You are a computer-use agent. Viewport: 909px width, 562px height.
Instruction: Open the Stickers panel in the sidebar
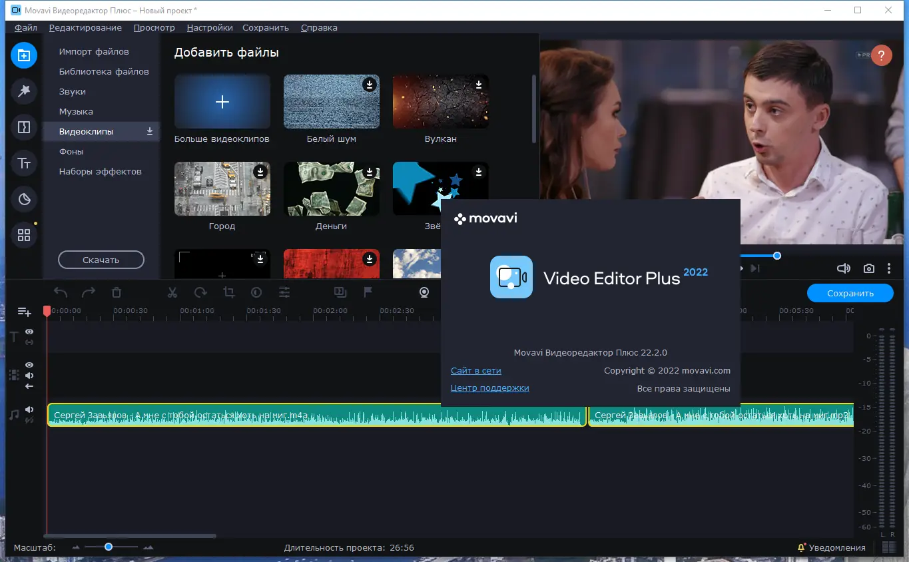(24, 198)
